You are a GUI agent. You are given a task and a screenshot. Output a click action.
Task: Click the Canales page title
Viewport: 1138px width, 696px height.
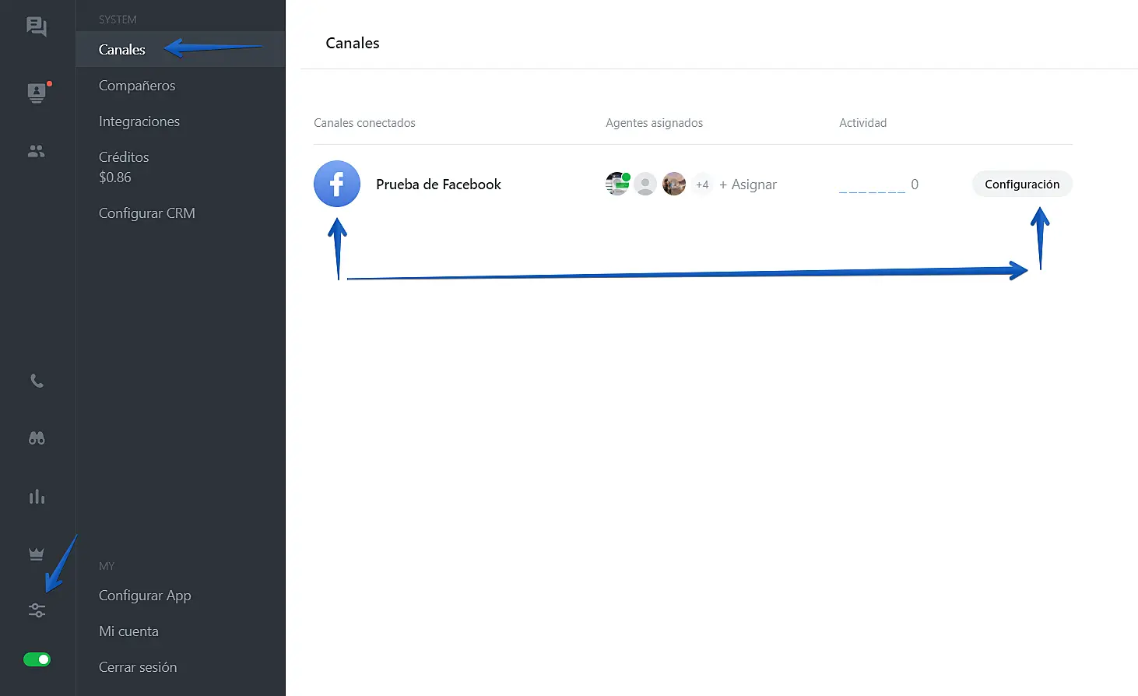[353, 43]
